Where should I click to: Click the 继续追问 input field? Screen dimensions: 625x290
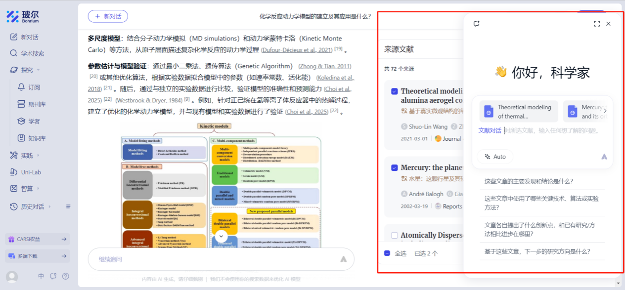point(213,259)
